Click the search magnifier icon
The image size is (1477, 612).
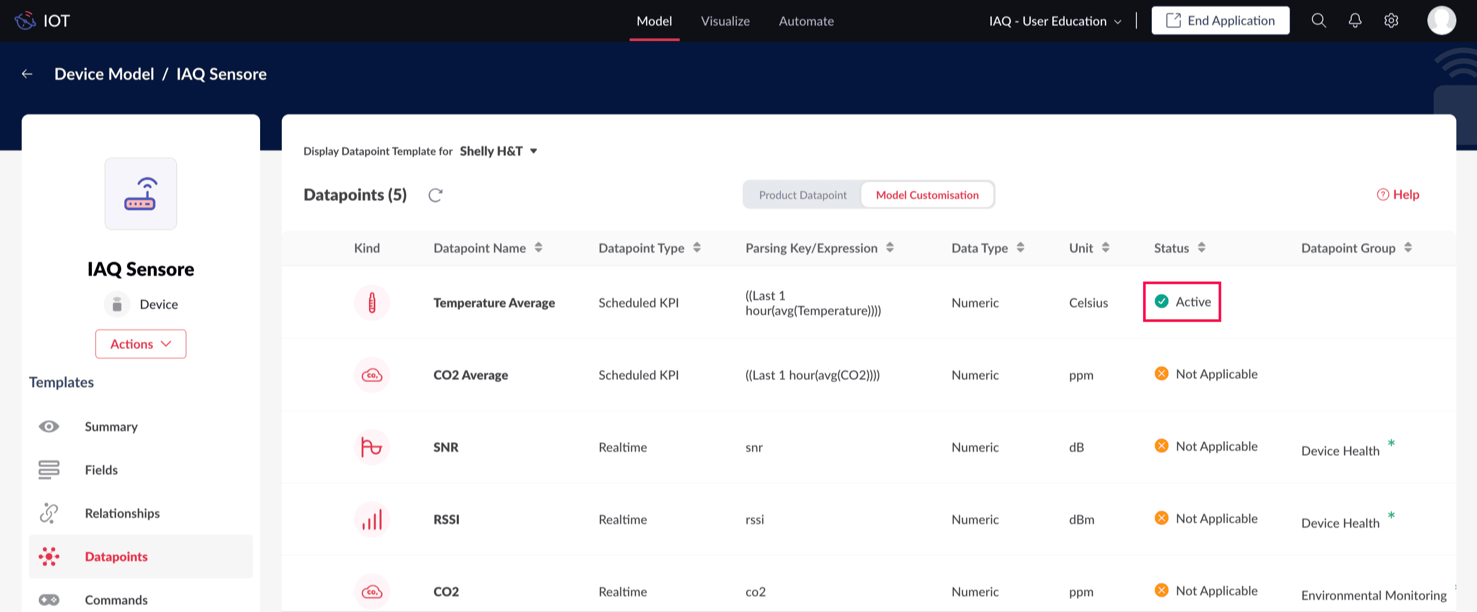coord(1318,21)
